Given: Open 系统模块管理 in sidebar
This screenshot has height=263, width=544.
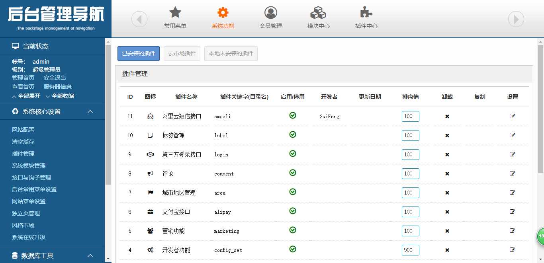Looking at the screenshot, I should (29, 166).
